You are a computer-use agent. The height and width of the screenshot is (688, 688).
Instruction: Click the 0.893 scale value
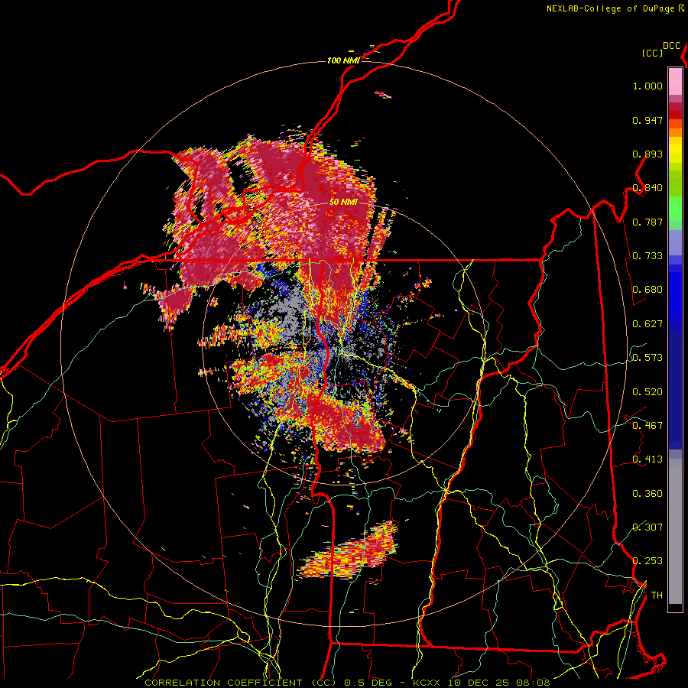pos(647,154)
